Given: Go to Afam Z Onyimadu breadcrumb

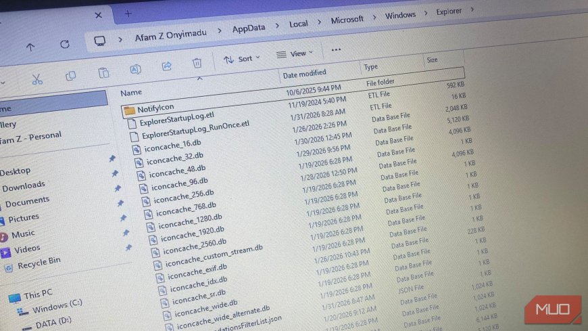Looking at the screenshot, I should (170, 35).
